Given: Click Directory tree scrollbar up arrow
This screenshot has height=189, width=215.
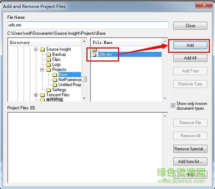Looking at the screenshot, I should coord(84,42).
